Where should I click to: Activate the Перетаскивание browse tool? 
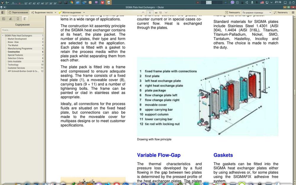pos(18,12)
